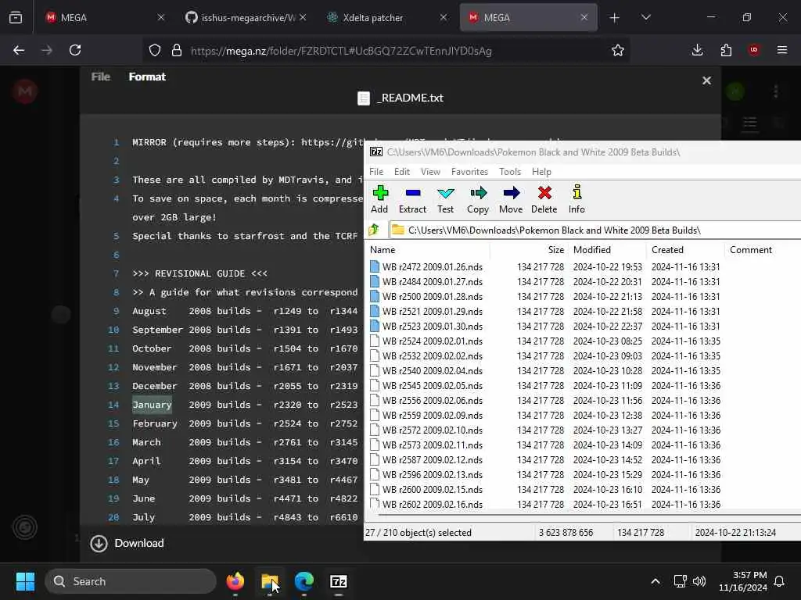The width and height of the screenshot is (801, 600).
Task: Launch Microsoft Edge from taskbar
Action: [x=304, y=581]
